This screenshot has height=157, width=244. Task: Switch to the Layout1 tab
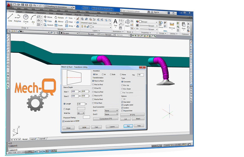(33, 139)
